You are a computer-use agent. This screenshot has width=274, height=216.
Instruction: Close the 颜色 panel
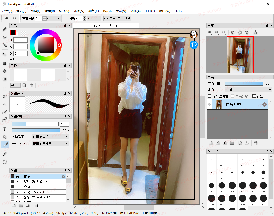[x=69, y=26]
